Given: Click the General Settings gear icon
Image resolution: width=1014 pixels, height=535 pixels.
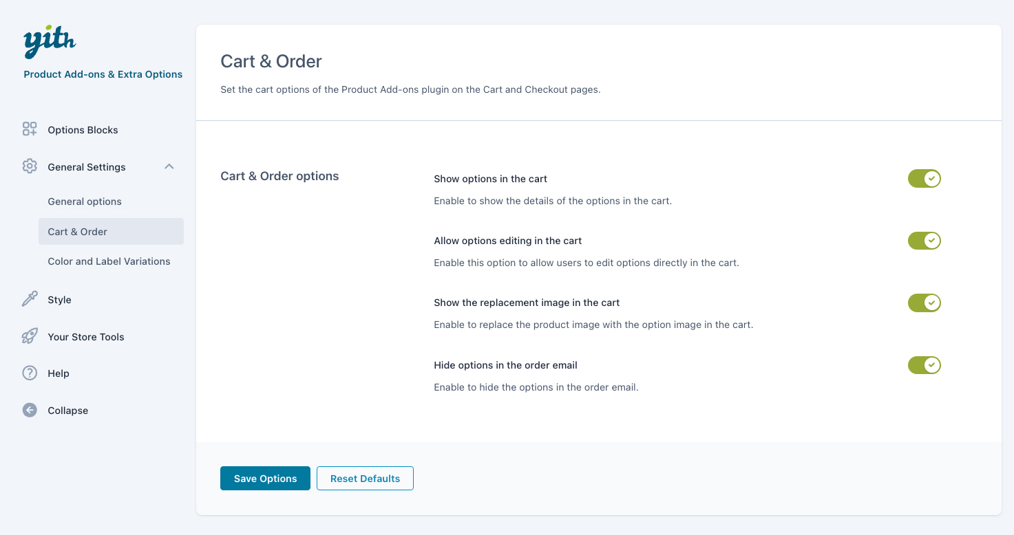Looking at the screenshot, I should click(x=30, y=166).
